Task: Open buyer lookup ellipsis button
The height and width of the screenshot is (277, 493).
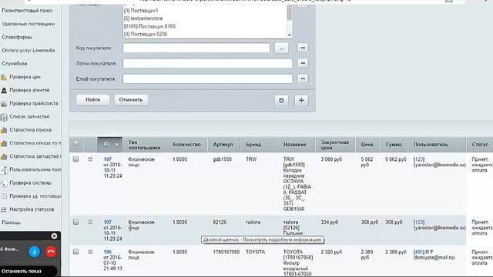Action: (x=281, y=48)
